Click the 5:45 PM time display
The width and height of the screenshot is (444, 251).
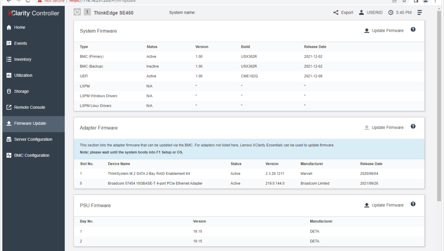(x=404, y=12)
